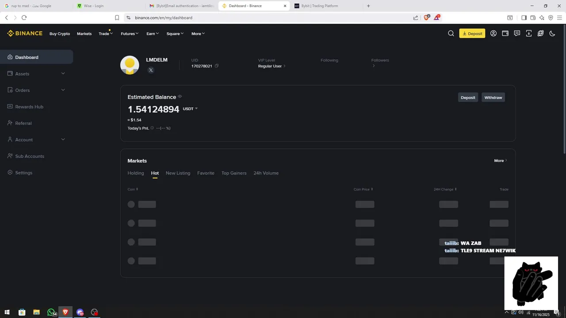The height and width of the screenshot is (318, 566).
Task: Open Regular User VIP level link
Action: pyautogui.click(x=272, y=66)
